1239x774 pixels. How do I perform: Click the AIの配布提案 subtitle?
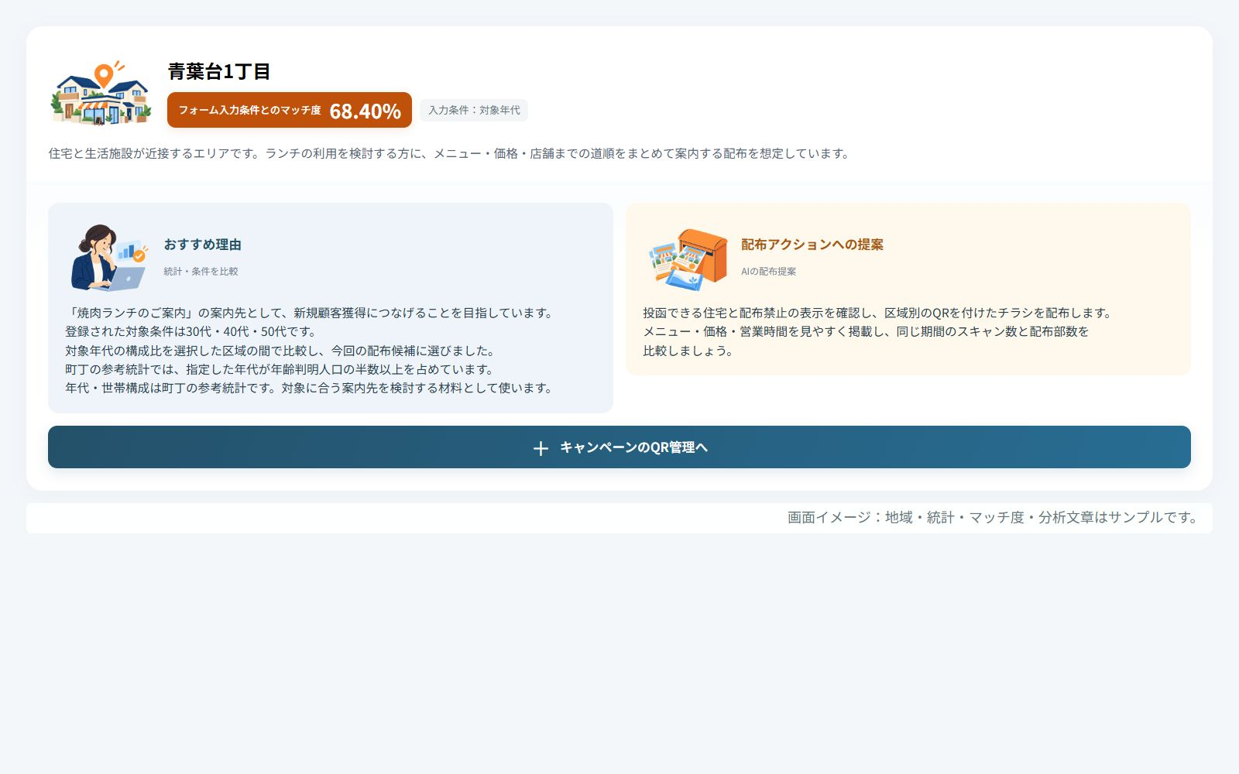coord(768,272)
